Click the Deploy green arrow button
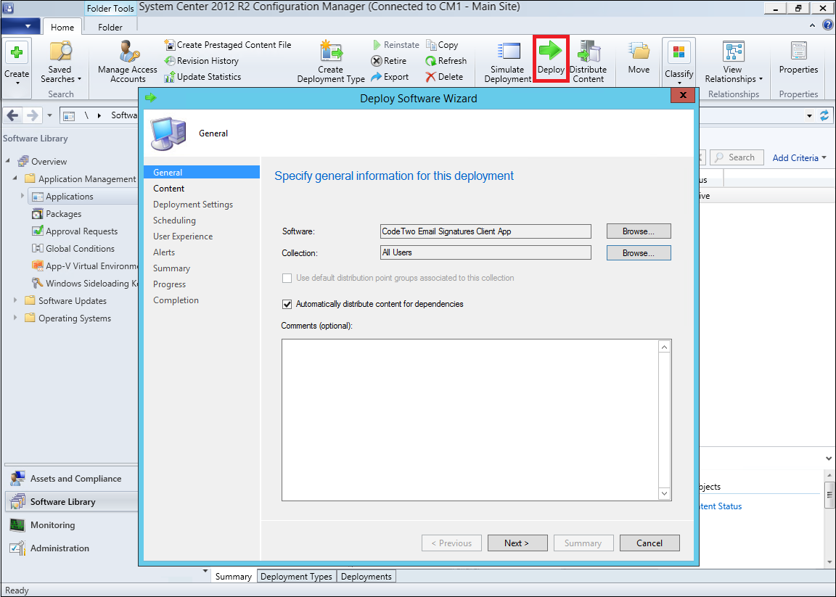The width and height of the screenshot is (836, 597). 551,59
